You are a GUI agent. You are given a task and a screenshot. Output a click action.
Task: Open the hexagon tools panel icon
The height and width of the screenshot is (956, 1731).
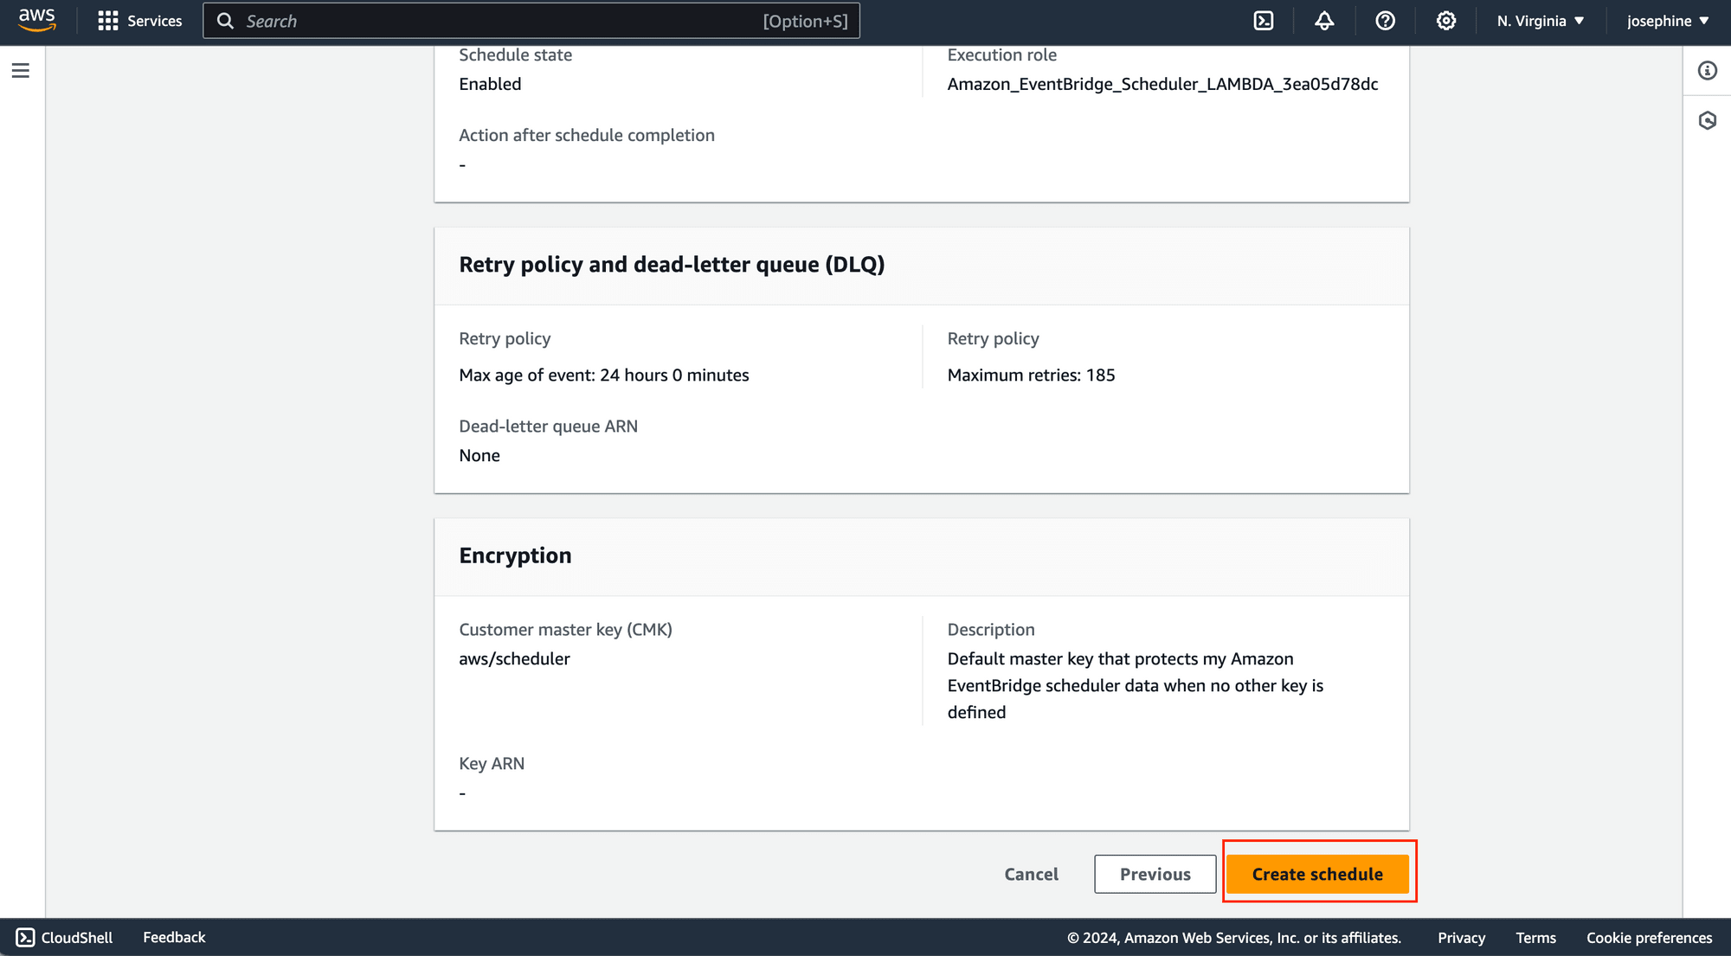pyautogui.click(x=1707, y=120)
